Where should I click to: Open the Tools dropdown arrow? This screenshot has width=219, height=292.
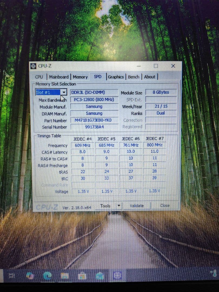tap(119, 205)
